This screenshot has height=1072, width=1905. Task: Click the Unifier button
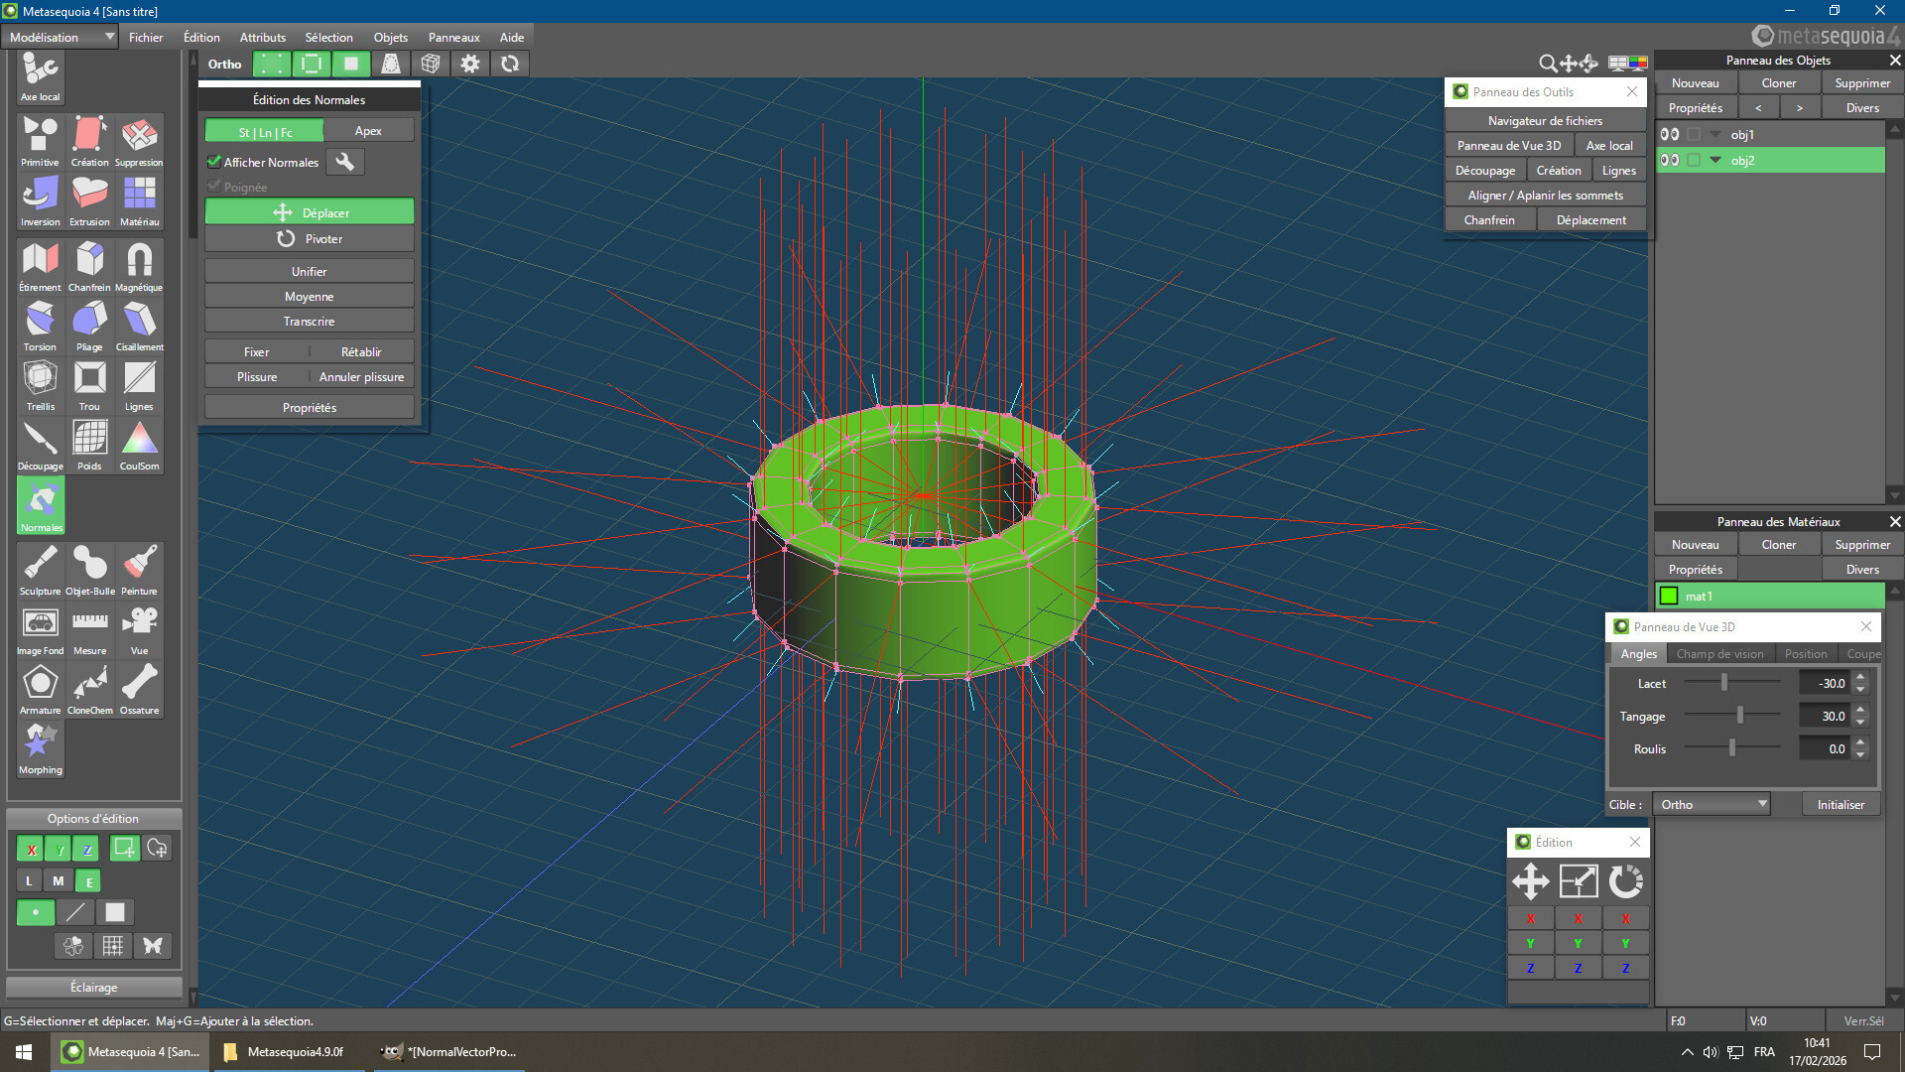tap(309, 271)
